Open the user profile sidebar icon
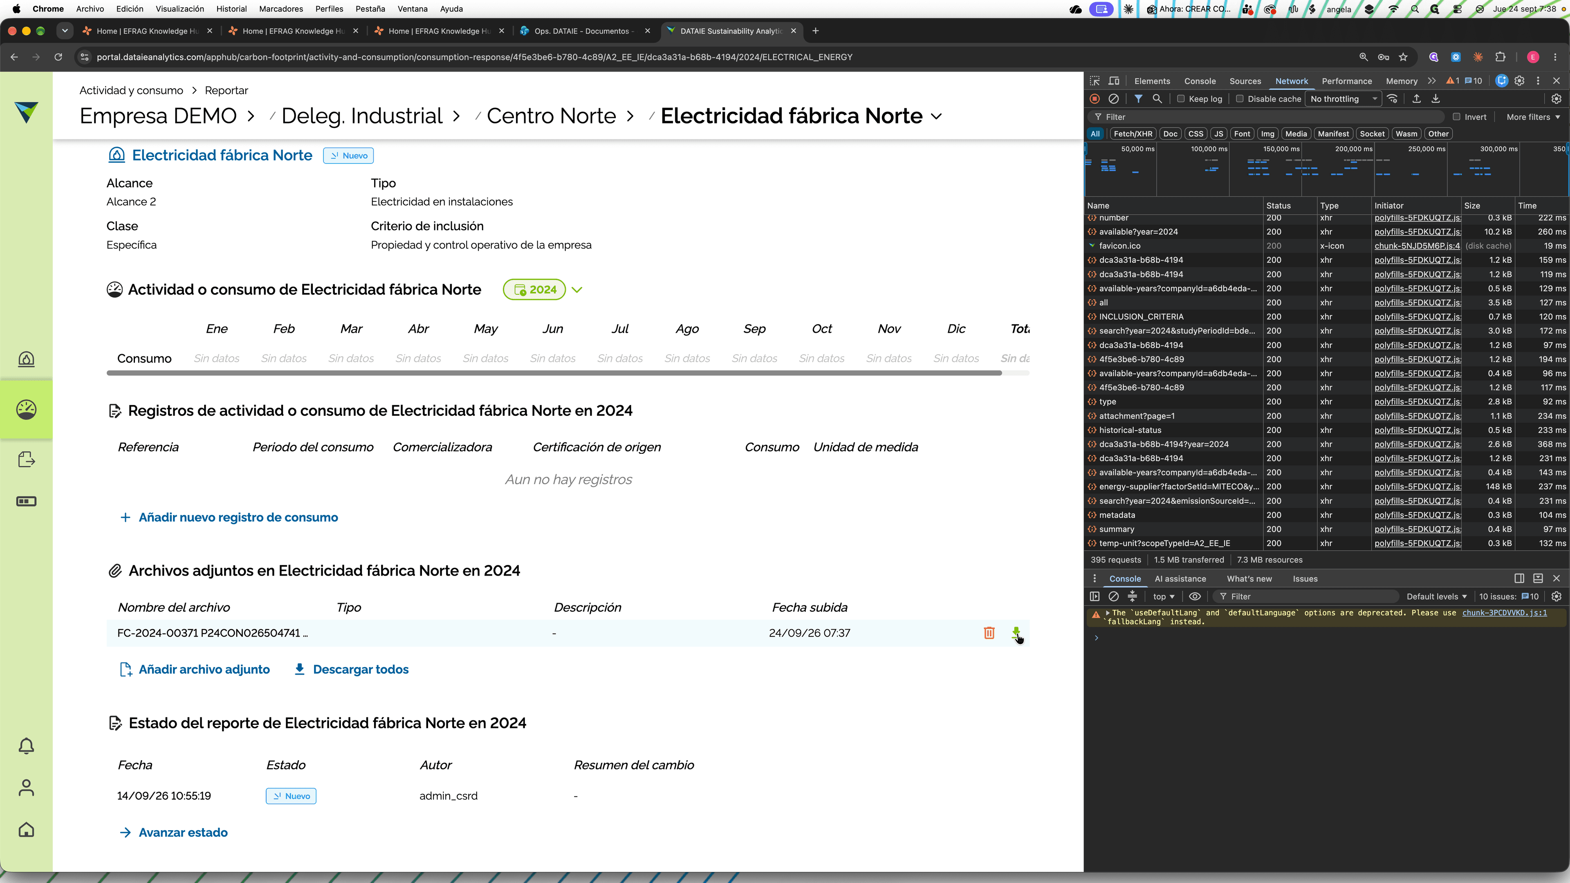 26,788
